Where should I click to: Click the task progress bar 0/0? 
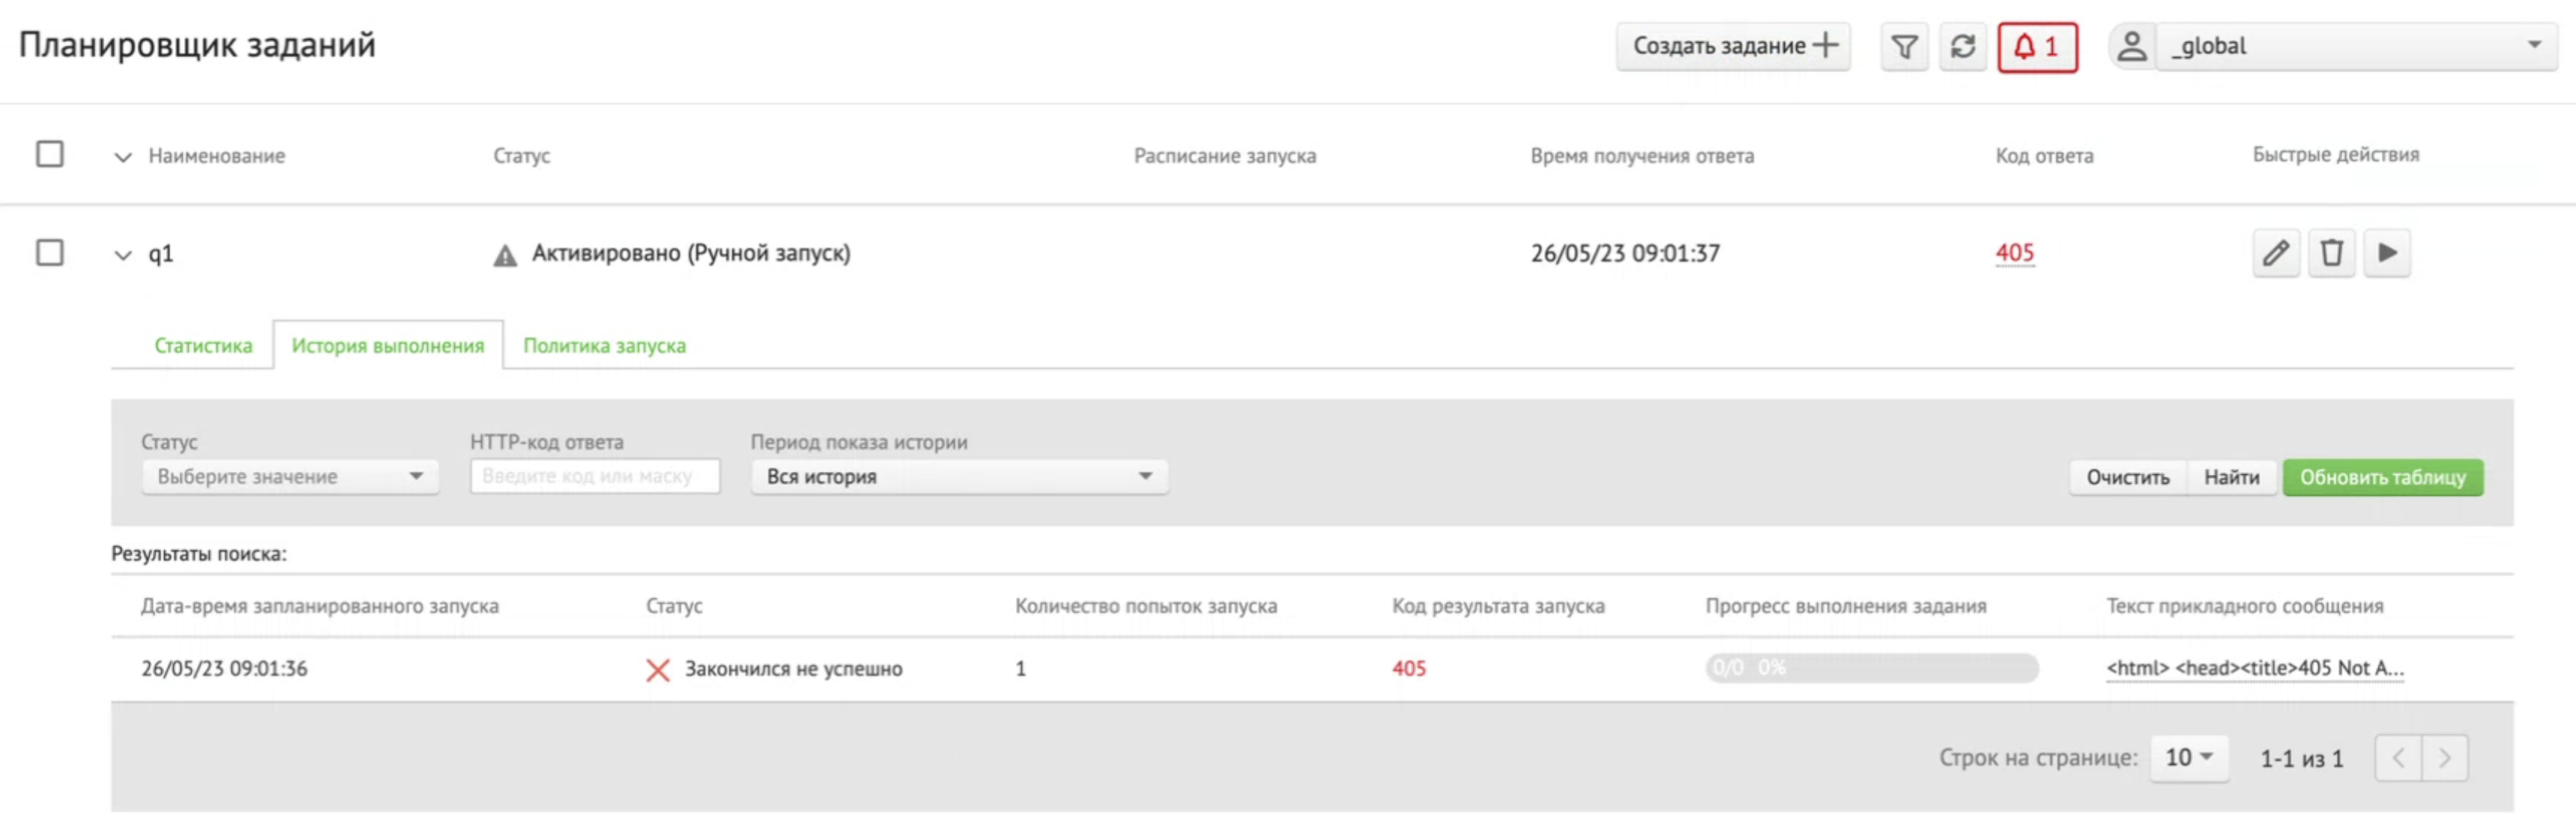[x=1871, y=668]
